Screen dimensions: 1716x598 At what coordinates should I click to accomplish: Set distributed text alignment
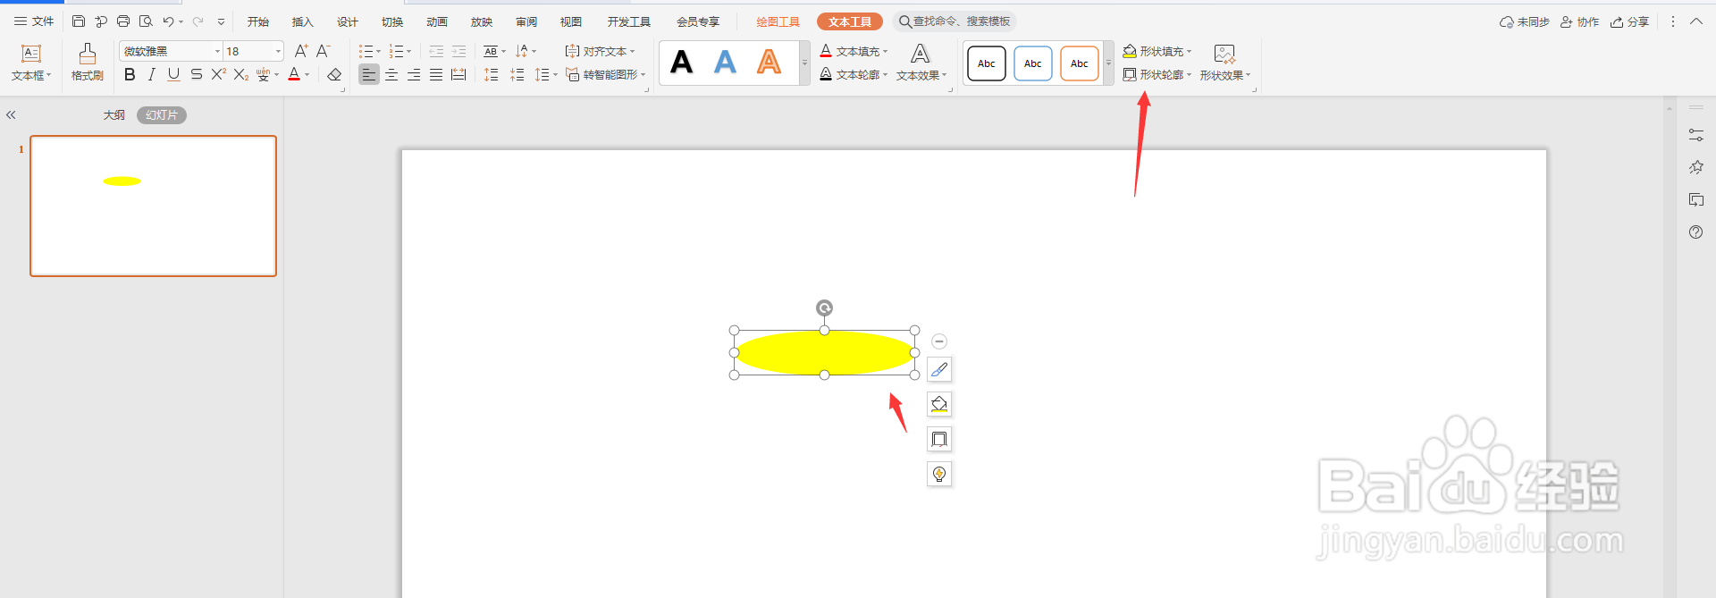click(458, 75)
